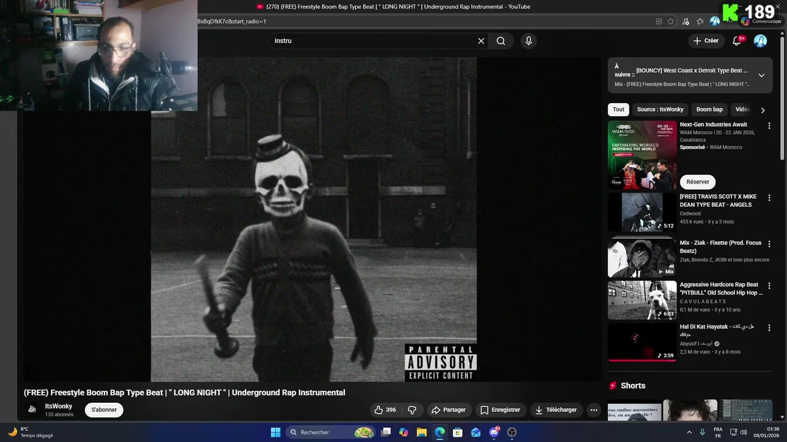Open Outlook from the taskbar
Image resolution: width=787 pixels, height=442 pixels.
pos(476,432)
